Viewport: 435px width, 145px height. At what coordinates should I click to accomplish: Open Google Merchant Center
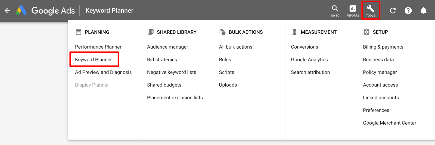click(390, 123)
